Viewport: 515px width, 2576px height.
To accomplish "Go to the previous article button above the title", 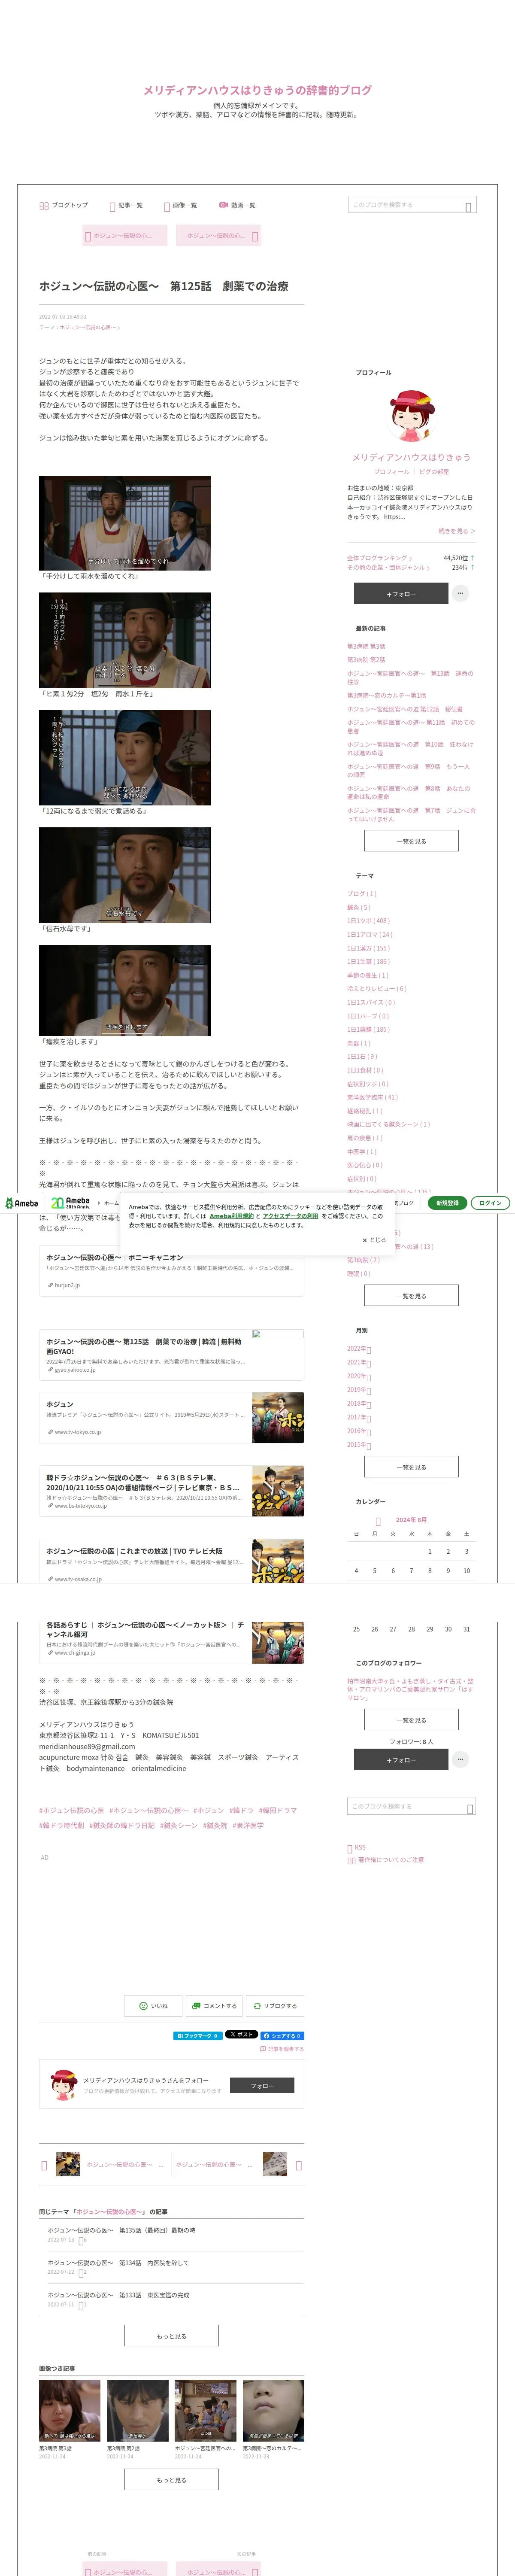I will [124, 236].
